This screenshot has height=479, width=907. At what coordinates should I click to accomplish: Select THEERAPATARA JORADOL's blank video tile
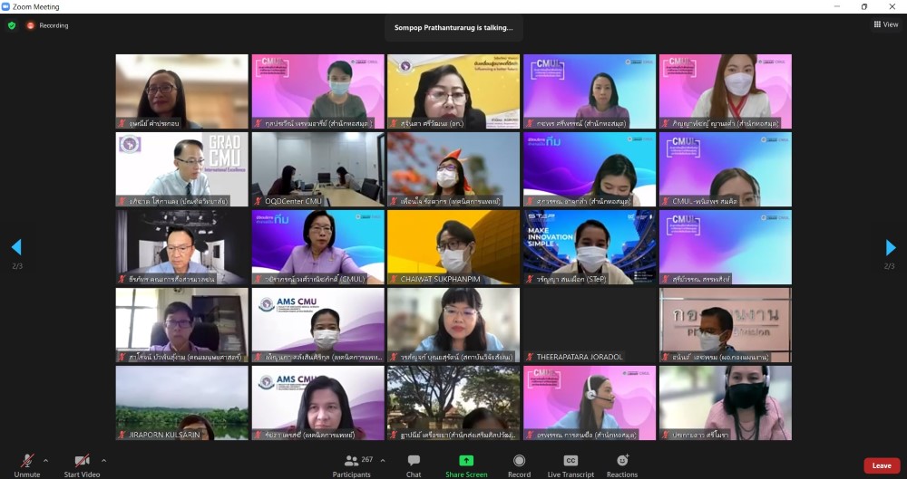(590, 325)
